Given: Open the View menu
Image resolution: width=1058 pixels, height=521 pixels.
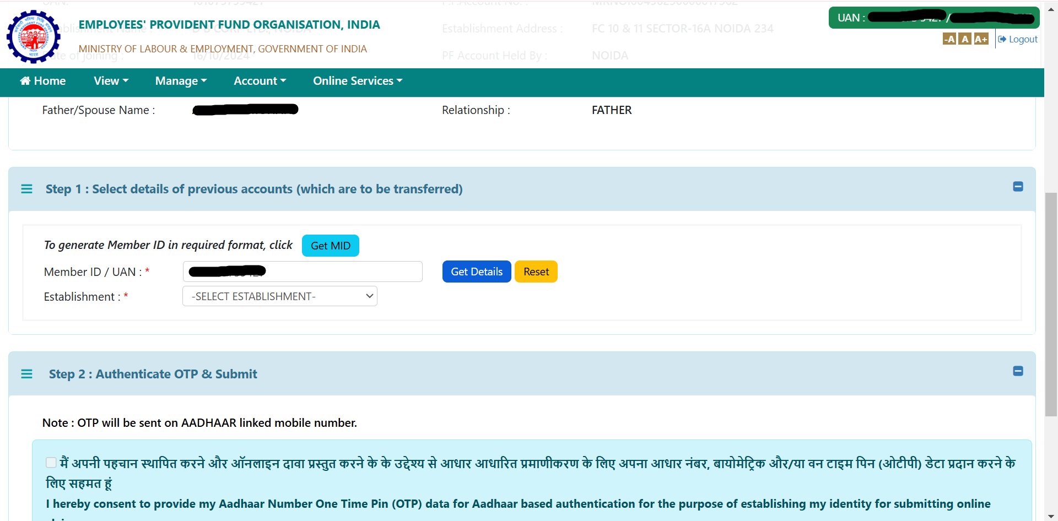Looking at the screenshot, I should [x=111, y=81].
